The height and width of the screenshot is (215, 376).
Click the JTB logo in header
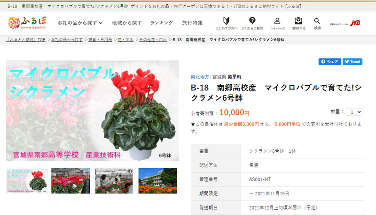tap(345, 23)
